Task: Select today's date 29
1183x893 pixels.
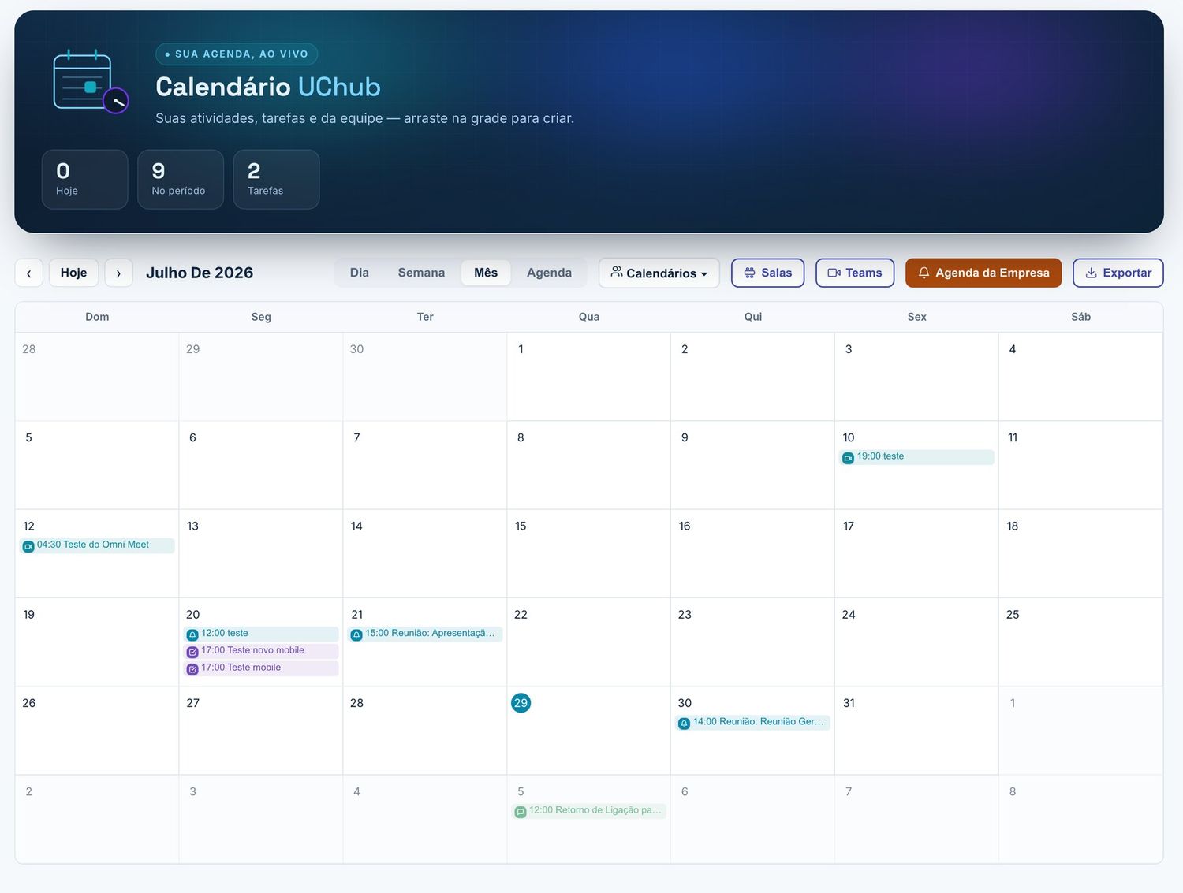Action: (x=521, y=703)
